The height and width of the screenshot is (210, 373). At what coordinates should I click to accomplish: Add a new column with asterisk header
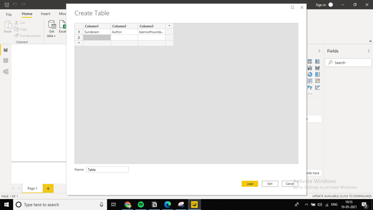click(169, 26)
